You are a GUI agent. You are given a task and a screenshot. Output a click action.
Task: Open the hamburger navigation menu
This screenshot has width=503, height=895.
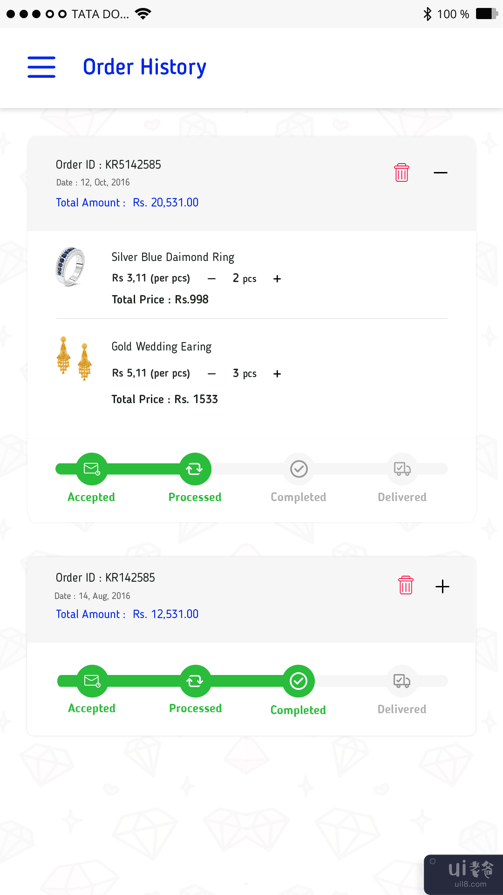pyautogui.click(x=41, y=67)
